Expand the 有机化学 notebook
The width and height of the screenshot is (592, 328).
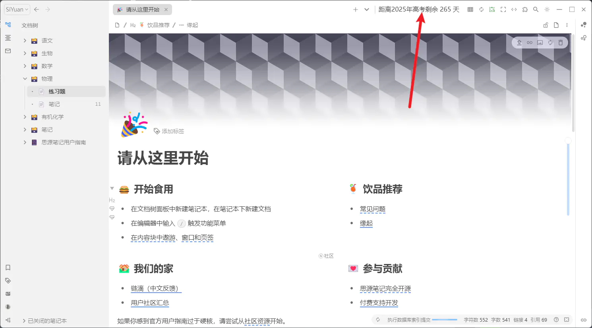[x=25, y=117]
